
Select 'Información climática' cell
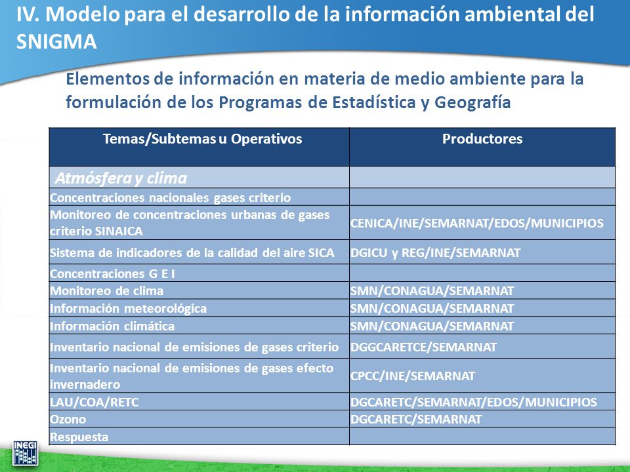pyautogui.click(x=199, y=326)
